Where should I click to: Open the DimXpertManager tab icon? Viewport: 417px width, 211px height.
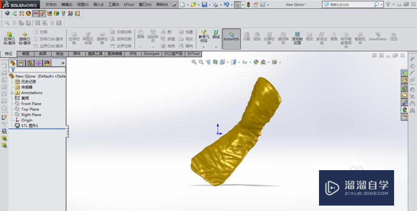click(38, 63)
